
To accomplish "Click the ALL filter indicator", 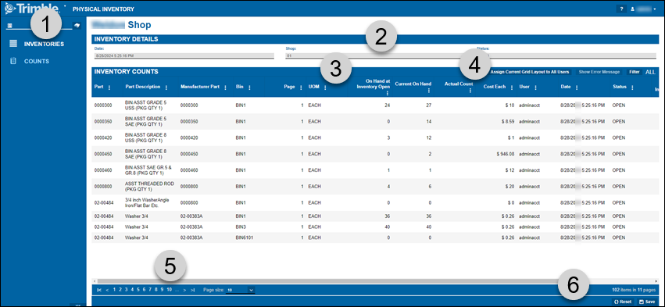I will [650, 72].
